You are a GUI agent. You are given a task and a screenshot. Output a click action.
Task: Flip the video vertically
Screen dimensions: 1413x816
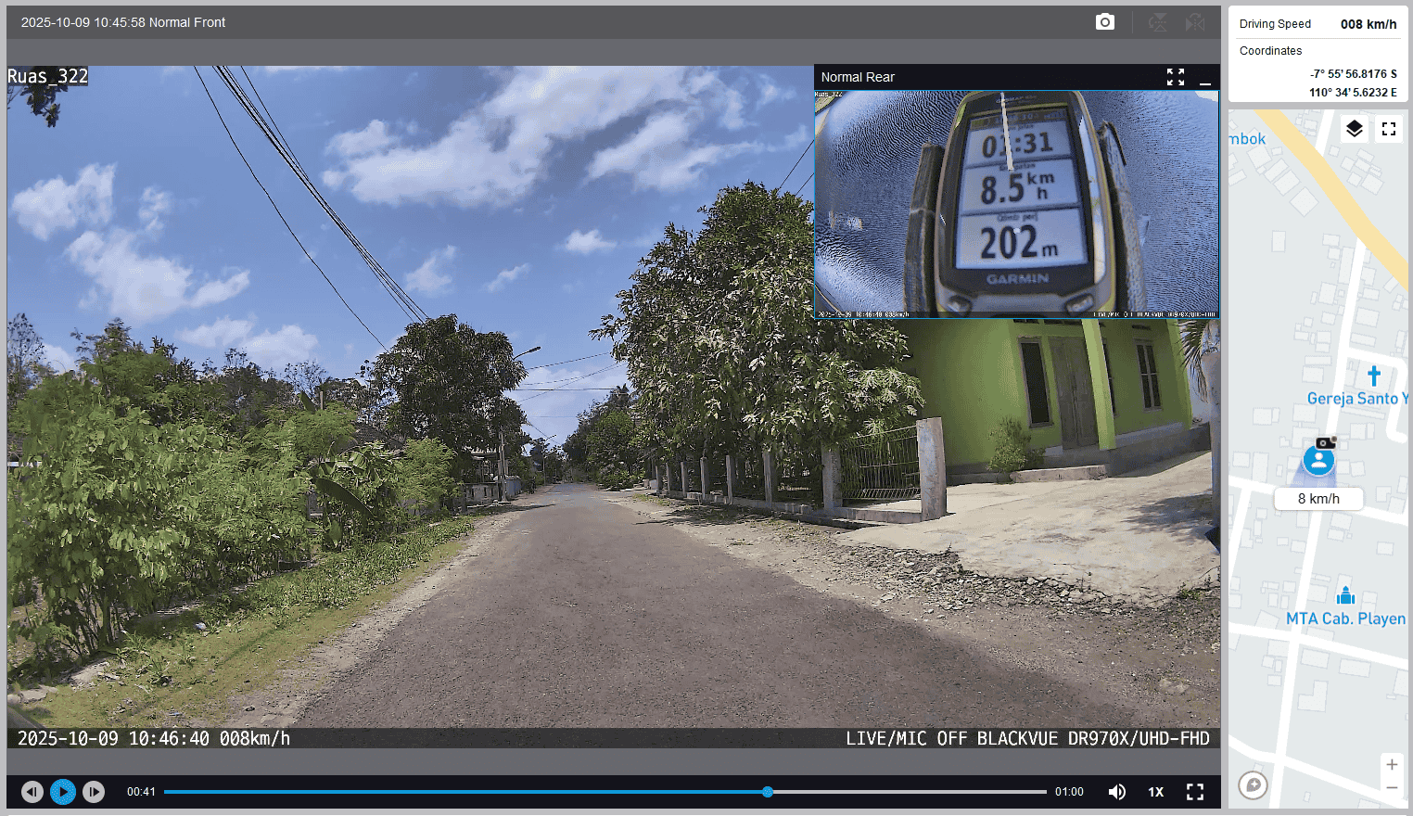[1158, 22]
